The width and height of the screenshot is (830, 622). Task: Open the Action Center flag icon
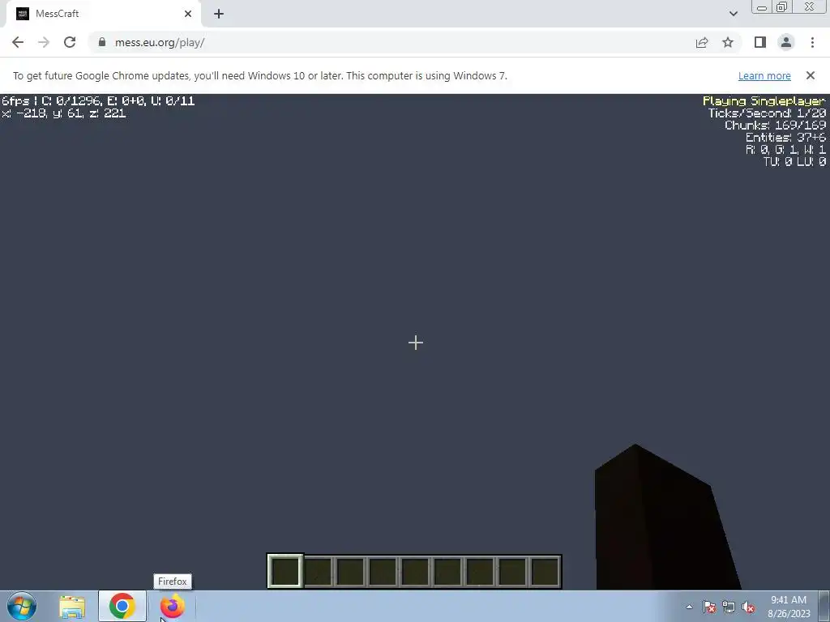point(709,607)
